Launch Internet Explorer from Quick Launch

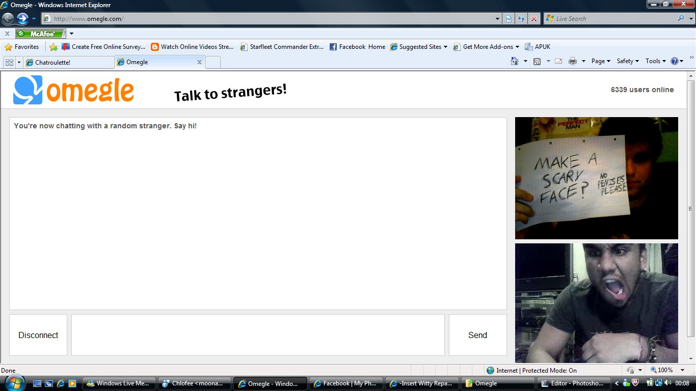(61, 383)
